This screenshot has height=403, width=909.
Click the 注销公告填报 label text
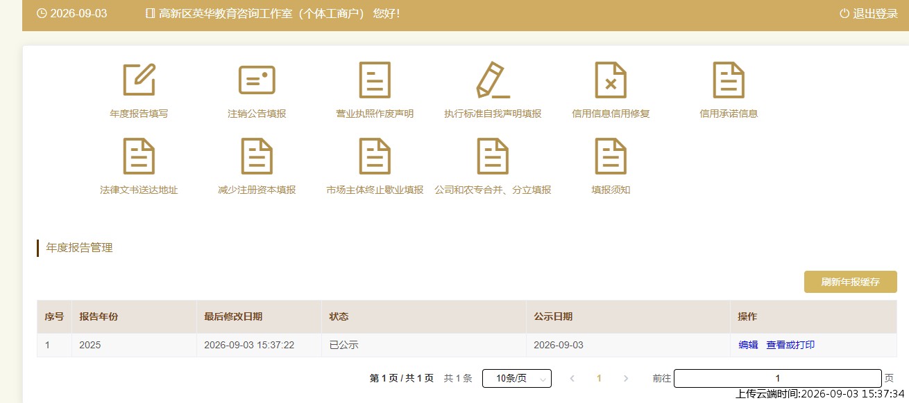pos(257,114)
